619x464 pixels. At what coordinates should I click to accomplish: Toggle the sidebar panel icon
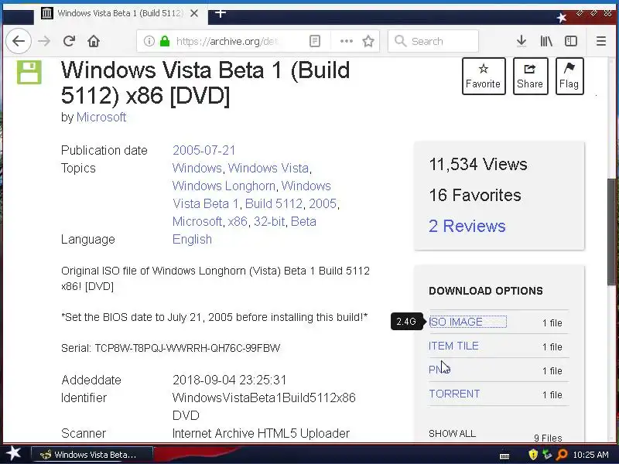pyautogui.click(x=571, y=41)
